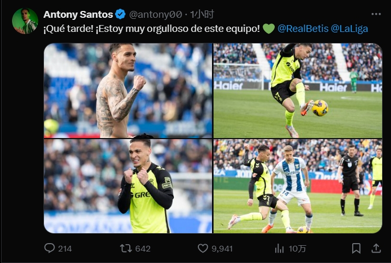The height and width of the screenshot is (263, 391).
Task: Bookmark this tweet
Action: tap(356, 248)
